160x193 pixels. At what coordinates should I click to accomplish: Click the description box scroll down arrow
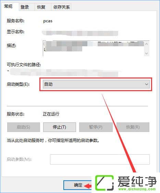(146, 53)
